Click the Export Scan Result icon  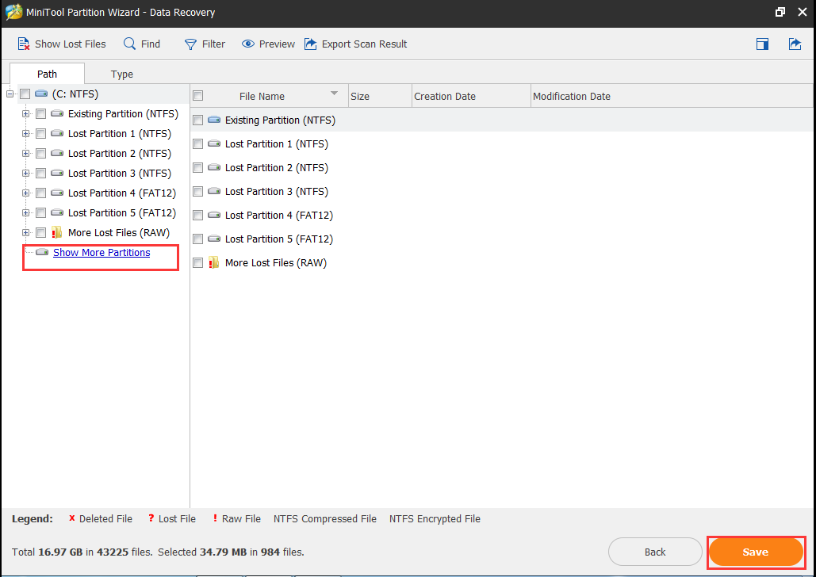[311, 44]
